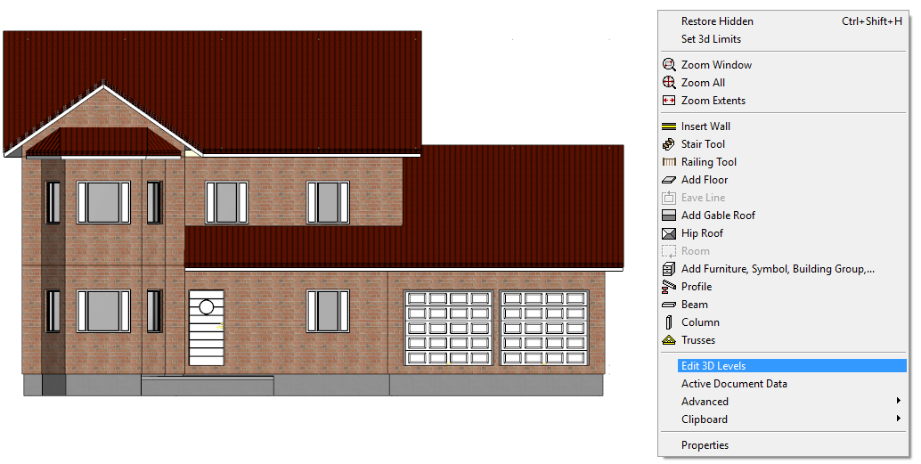Screen dimensions: 921x464
Task: Select Set 3d Limits menu entry
Action: [711, 39]
